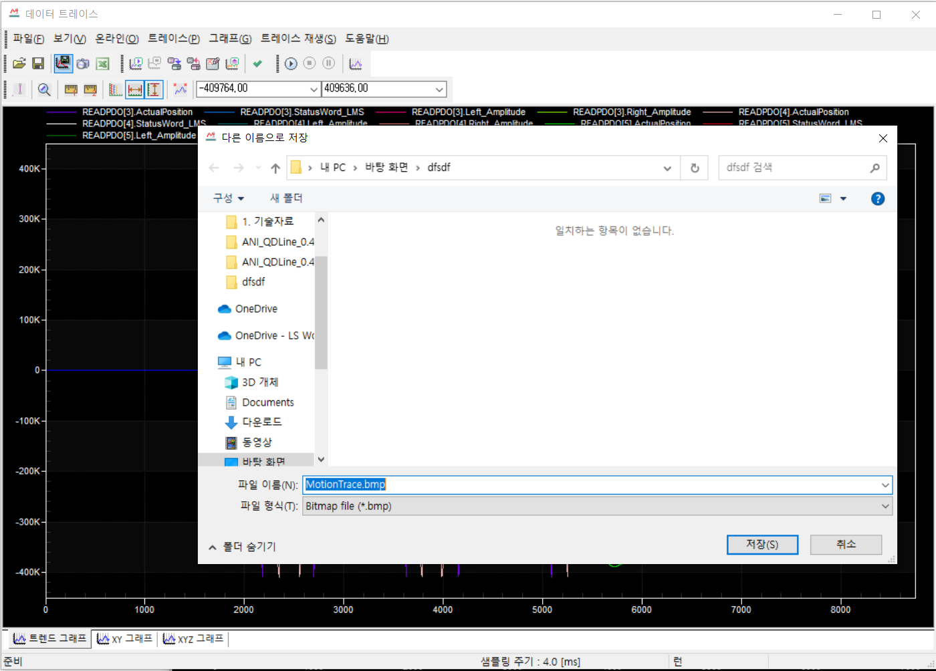Select the zoom magnifier tool
This screenshot has height=671, width=936.
click(44, 89)
